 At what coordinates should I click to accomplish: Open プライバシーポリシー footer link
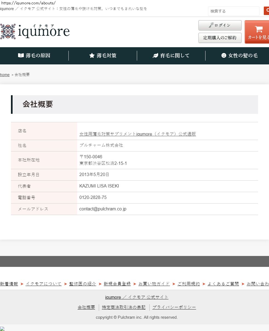174,307
